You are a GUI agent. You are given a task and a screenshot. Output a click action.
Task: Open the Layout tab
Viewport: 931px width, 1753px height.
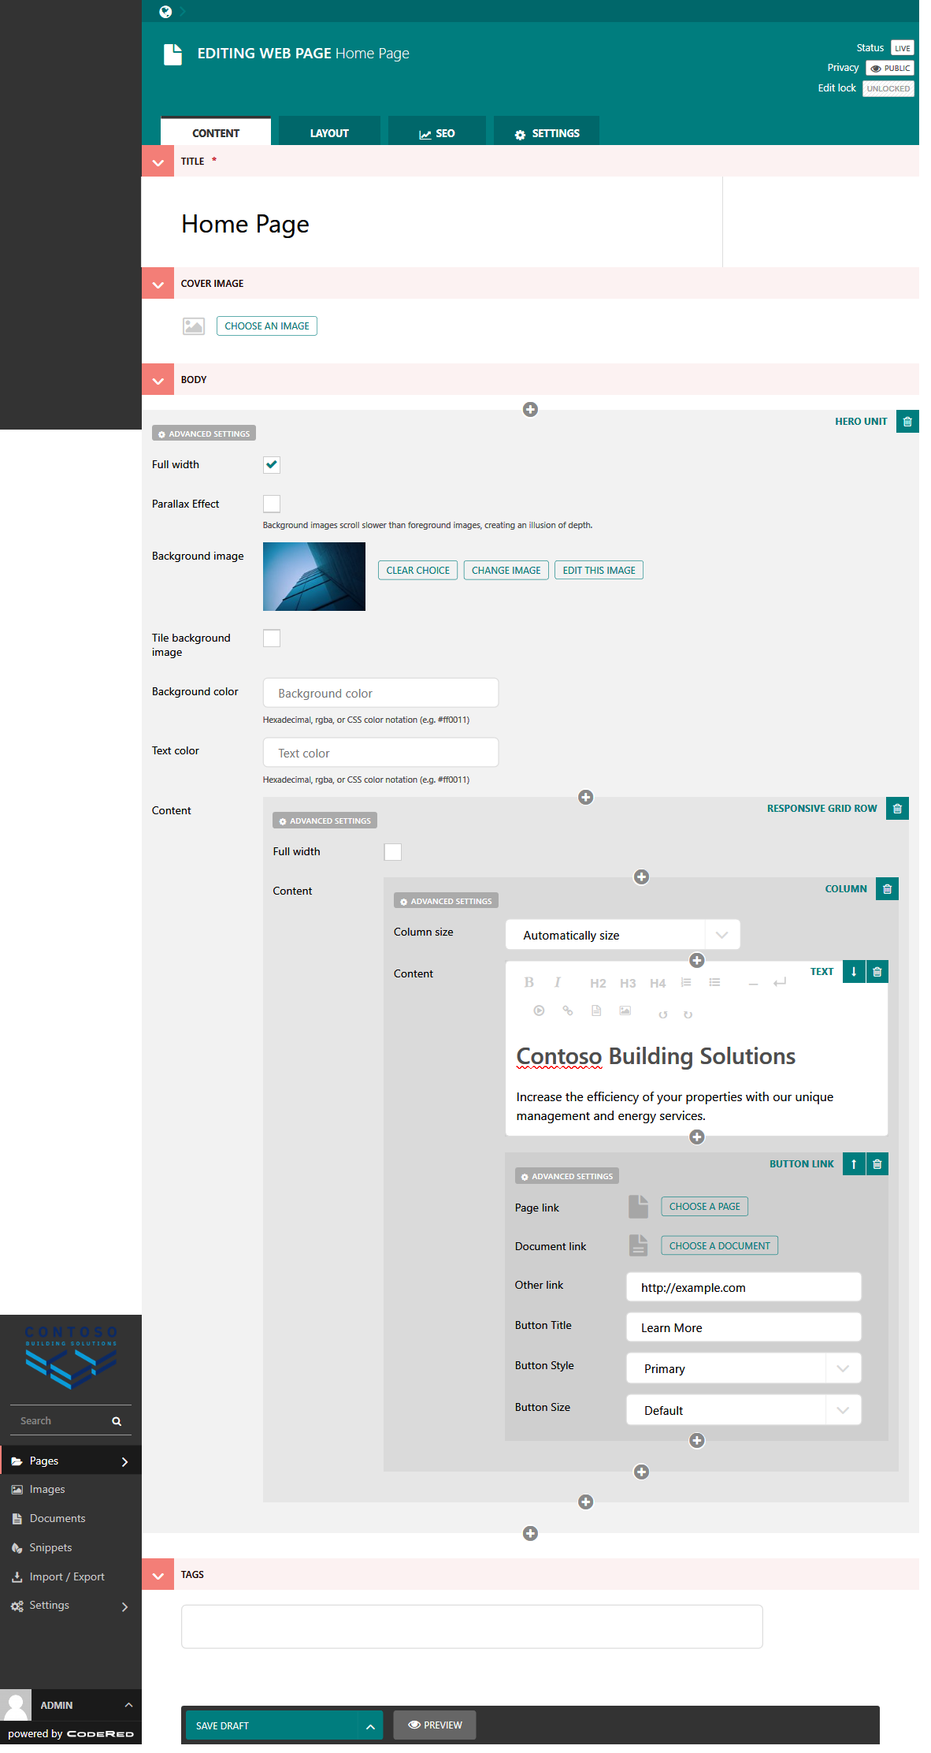coord(329,133)
